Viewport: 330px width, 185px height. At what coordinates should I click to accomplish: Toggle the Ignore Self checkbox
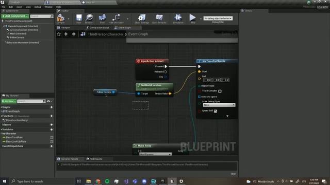[216, 111]
